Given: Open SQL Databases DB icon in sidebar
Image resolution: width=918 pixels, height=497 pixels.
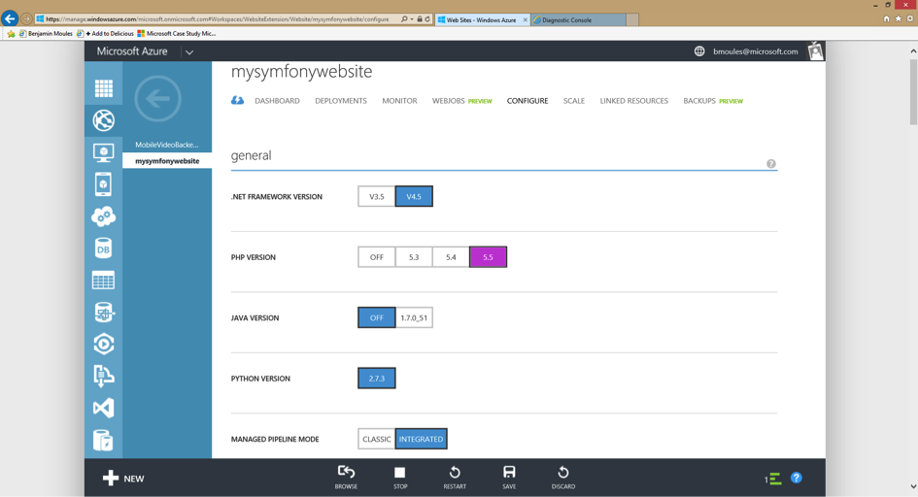Looking at the screenshot, I should coord(104,248).
